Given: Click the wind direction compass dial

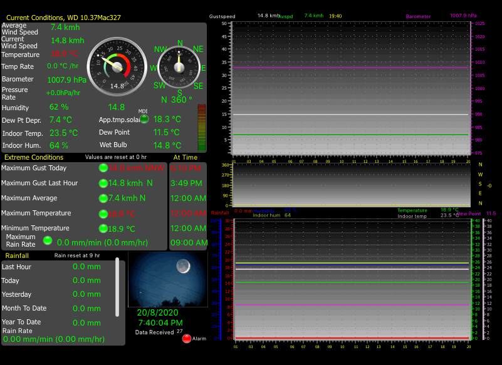Looking at the screenshot, I should click(180, 68).
